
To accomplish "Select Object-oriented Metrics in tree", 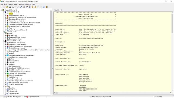I will click(15, 39).
